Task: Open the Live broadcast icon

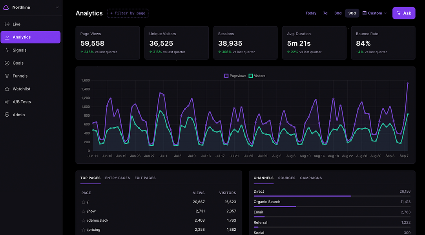Action: click(7, 24)
